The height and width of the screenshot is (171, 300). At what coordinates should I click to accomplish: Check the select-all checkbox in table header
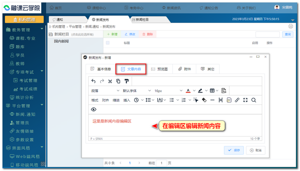tap(108, 43)
